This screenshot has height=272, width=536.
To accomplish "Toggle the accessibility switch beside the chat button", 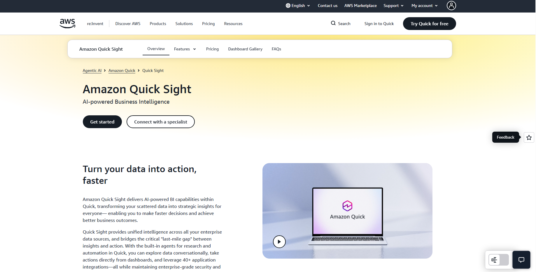I will click(499, 260).
